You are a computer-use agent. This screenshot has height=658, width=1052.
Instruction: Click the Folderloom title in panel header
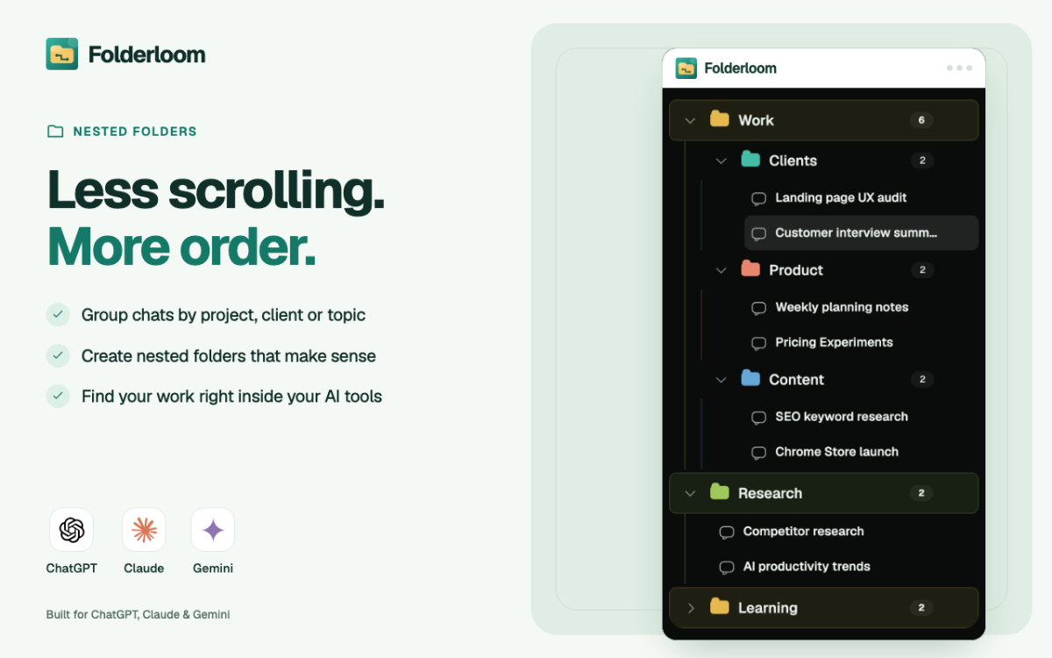tap(741, 68)
